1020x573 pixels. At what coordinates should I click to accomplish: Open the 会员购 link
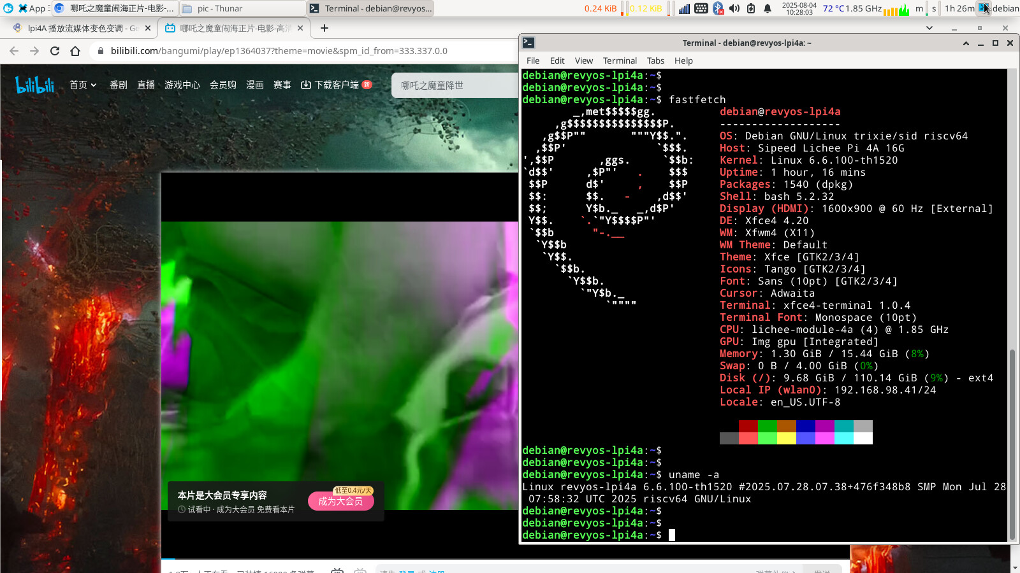coord(223,85)
